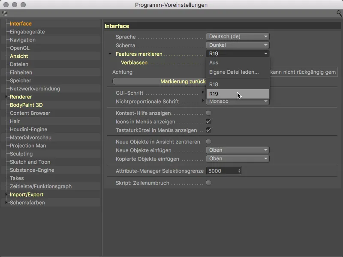
Task: Uncheck Tastaturkürzel in Menüs anzeigen
Action: coord(208,130)
